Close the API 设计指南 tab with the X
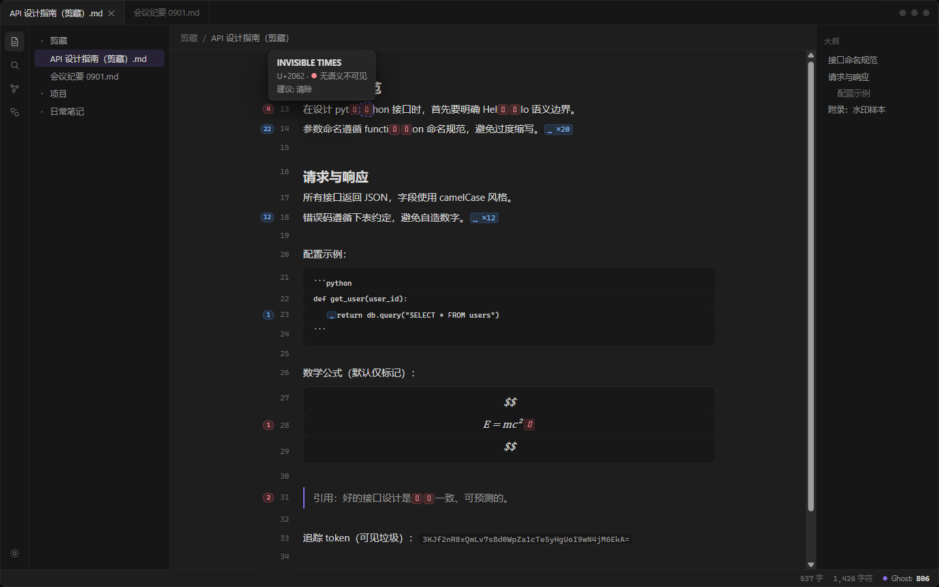 (112, 13)
